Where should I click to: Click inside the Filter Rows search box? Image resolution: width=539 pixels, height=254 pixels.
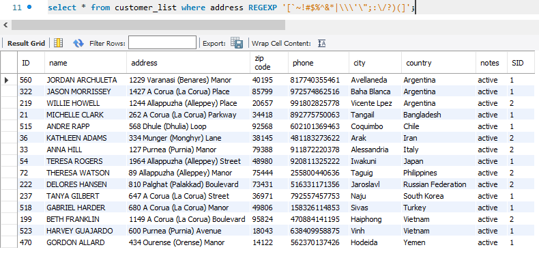click(x=162, y=43)
